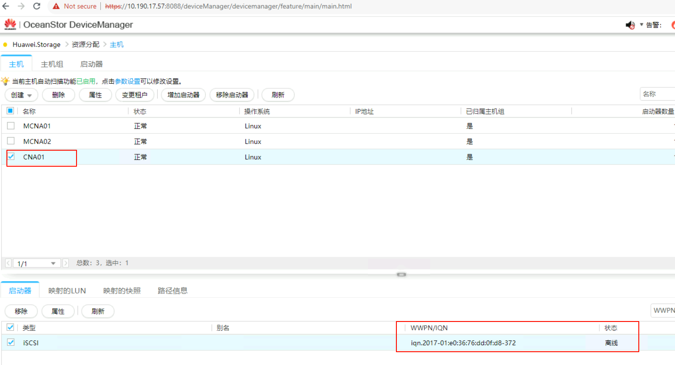The height and width of the screenshot is (365, 675).
Task: Reload the page with refresh icon
Action: 37,6
